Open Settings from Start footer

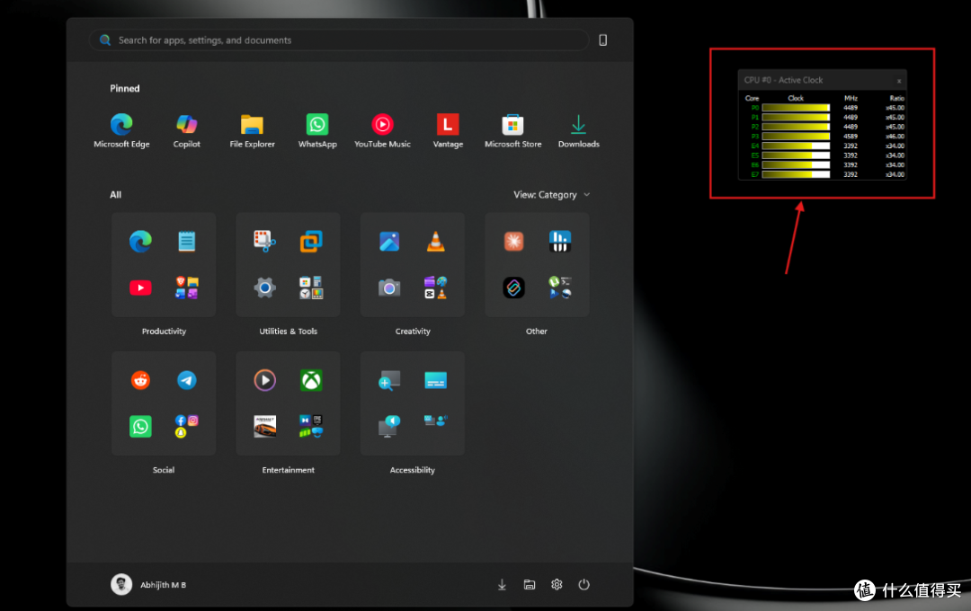(x=557, y=584)
